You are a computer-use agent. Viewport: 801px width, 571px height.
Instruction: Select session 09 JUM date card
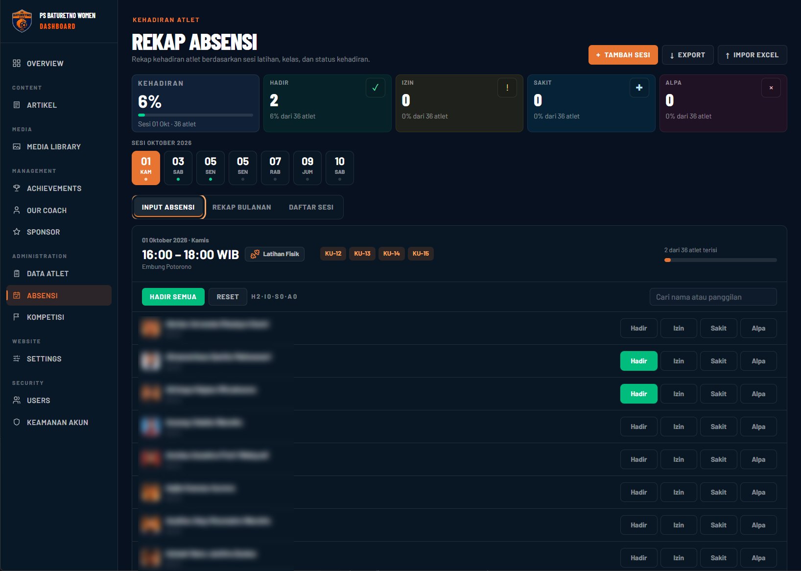pyautogui.click(x=307, y=168)
